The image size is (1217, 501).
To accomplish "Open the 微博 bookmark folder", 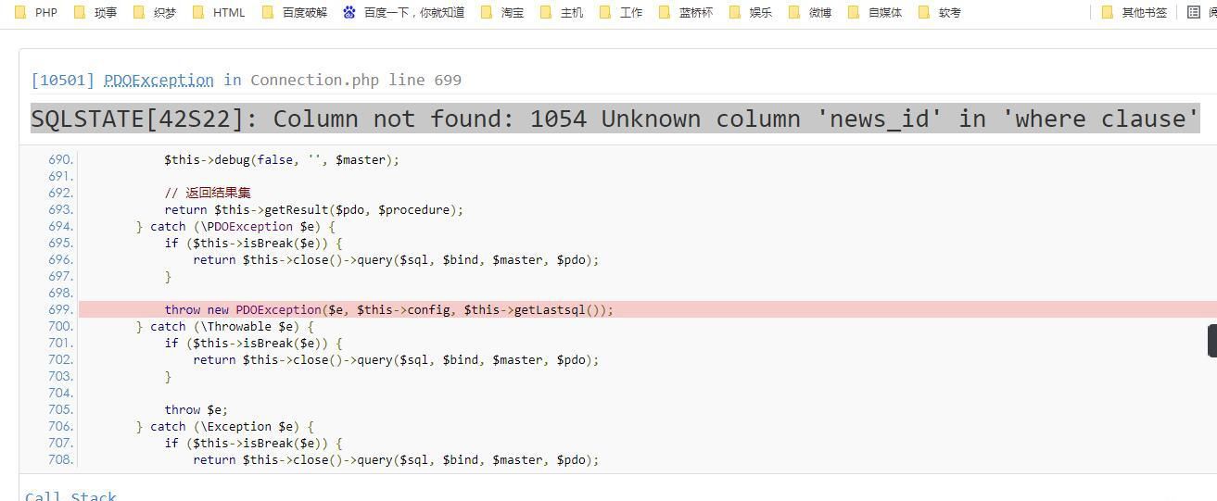I will pyautogui.click(x=810, y=12).
